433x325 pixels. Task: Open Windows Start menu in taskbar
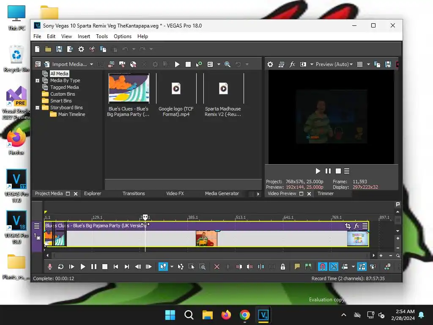click(x=170, y=315)
